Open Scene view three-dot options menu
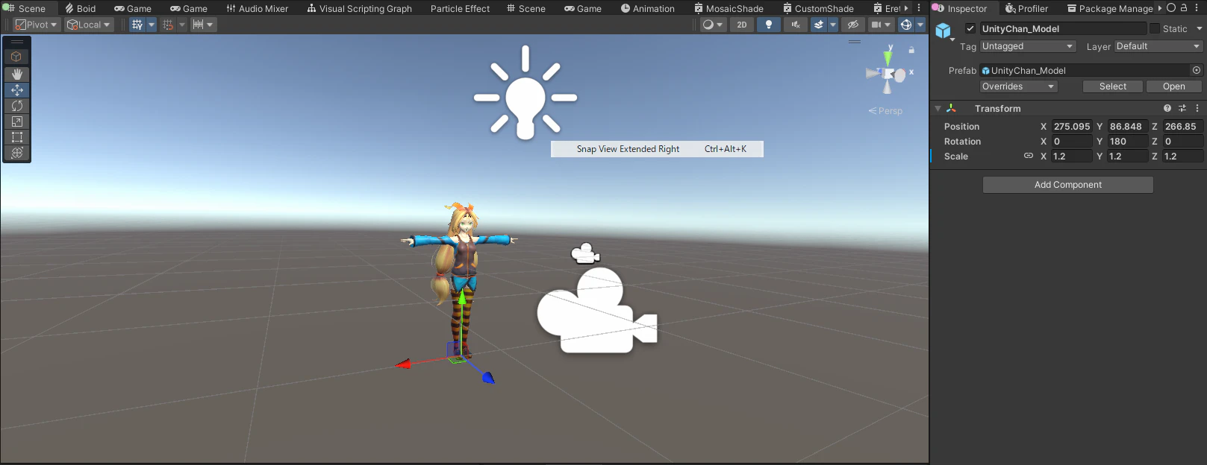The image size is (1207, 465). (919, 8)
